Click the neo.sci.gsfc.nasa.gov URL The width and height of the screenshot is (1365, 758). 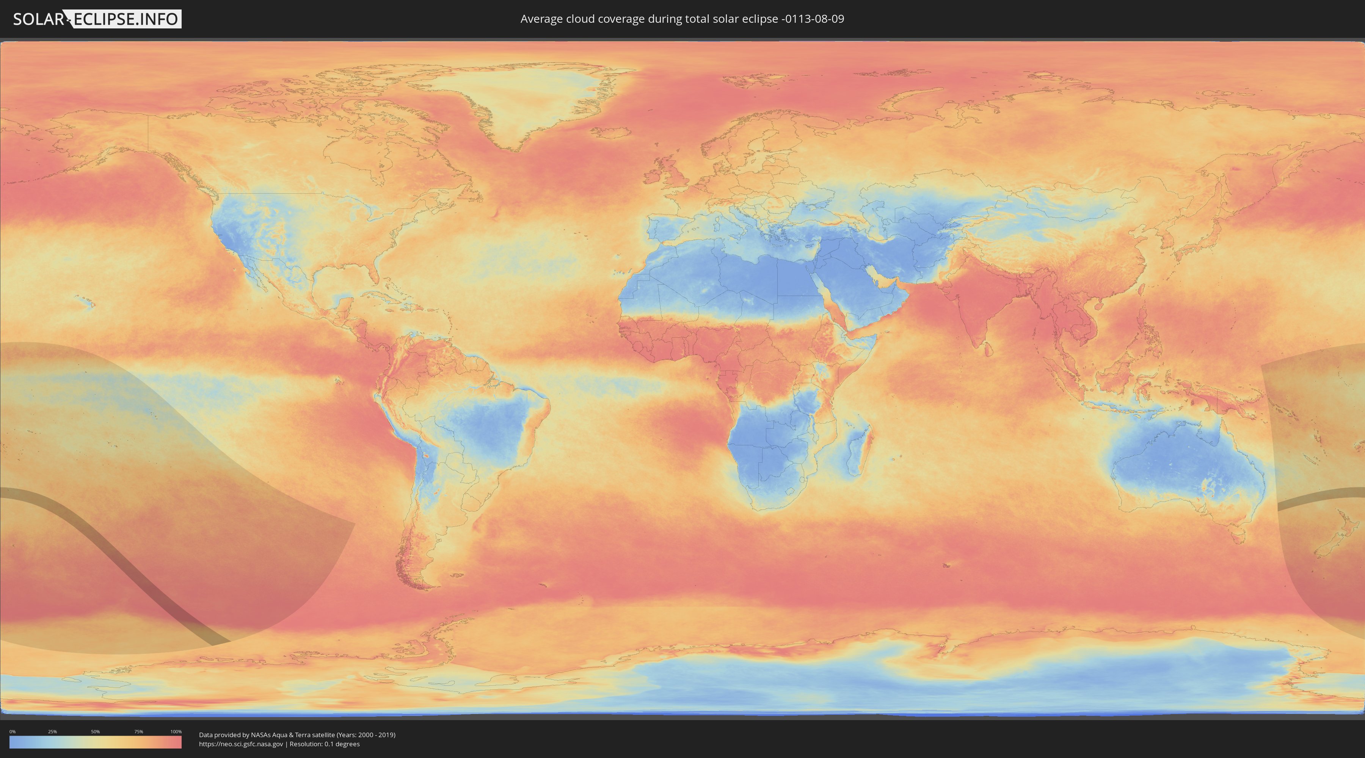point(241,744)
